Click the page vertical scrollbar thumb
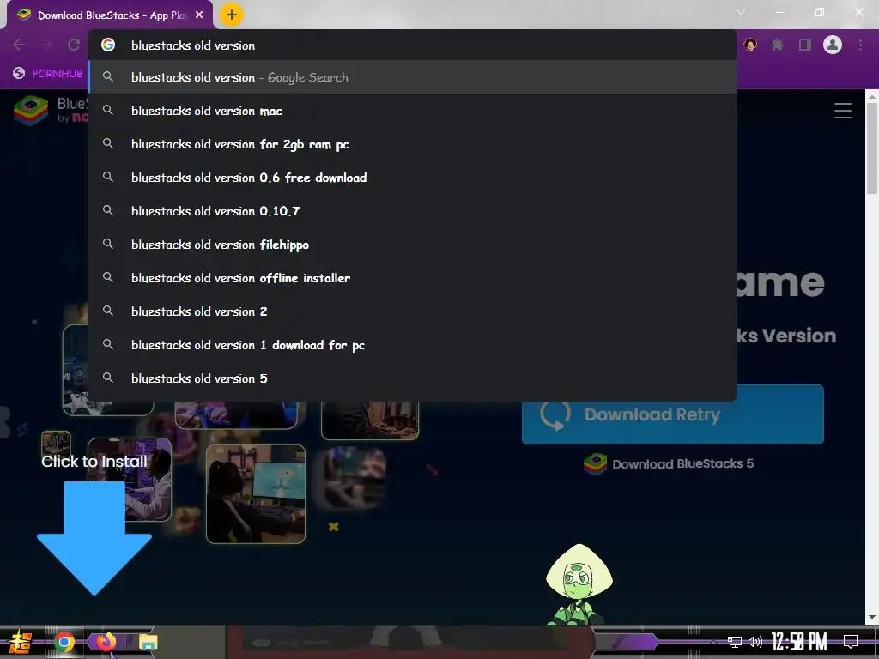This screenshot has height=659, width=879. tap(872, 148)
